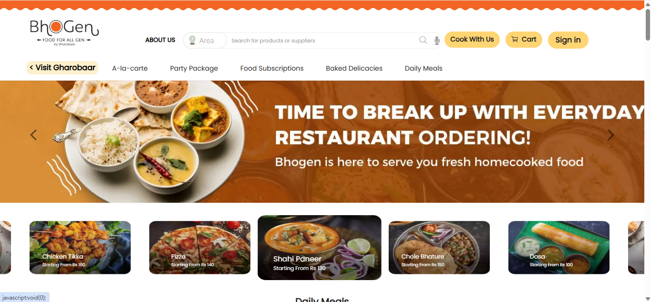Click the product search input field
This screenshot has width=651, height=302.
pos(322,41)
